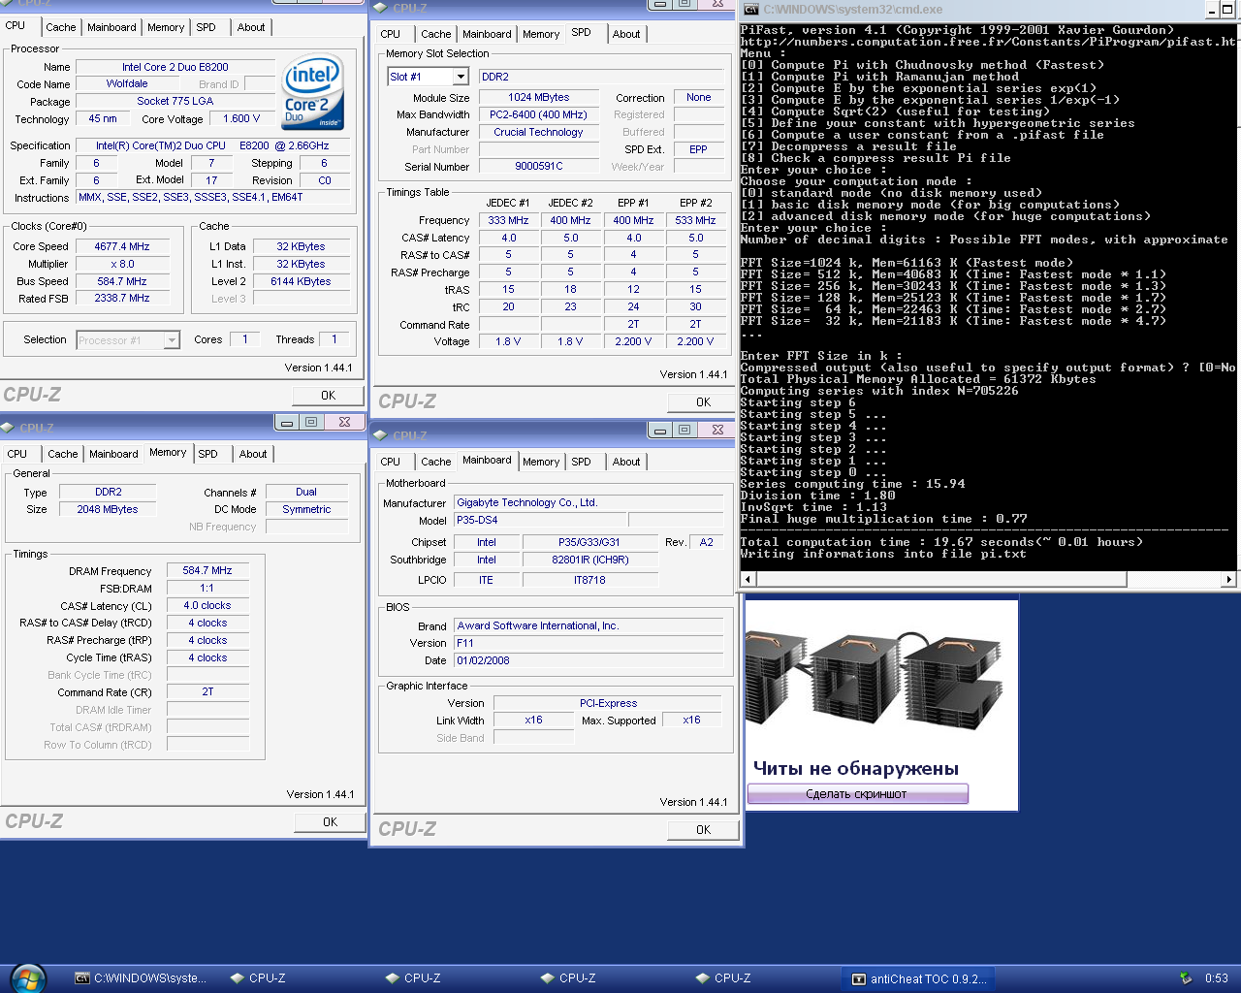The width and height of the screenshot is (1241, 993).
Task: Minimize the CPU-Z memory timings window
Action: (x=287, y=422)
